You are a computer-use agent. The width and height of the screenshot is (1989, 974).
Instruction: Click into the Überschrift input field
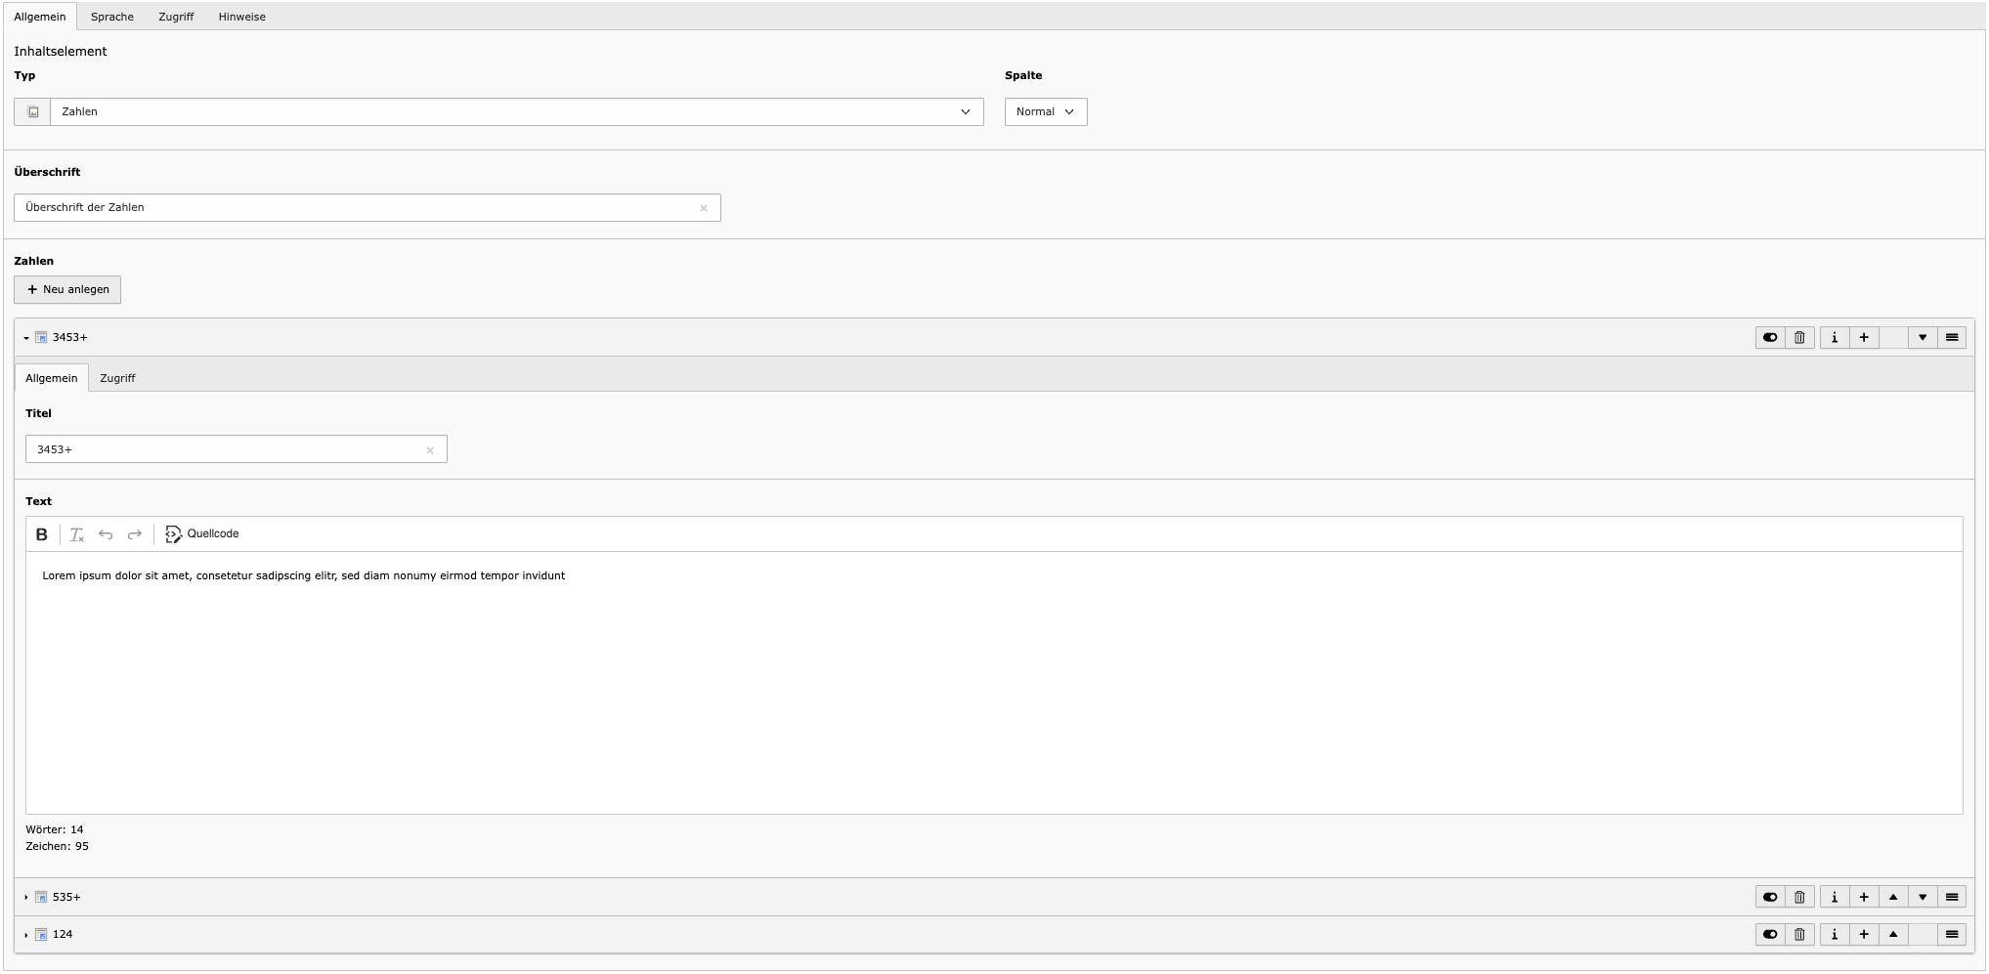(x=357, y=208)
